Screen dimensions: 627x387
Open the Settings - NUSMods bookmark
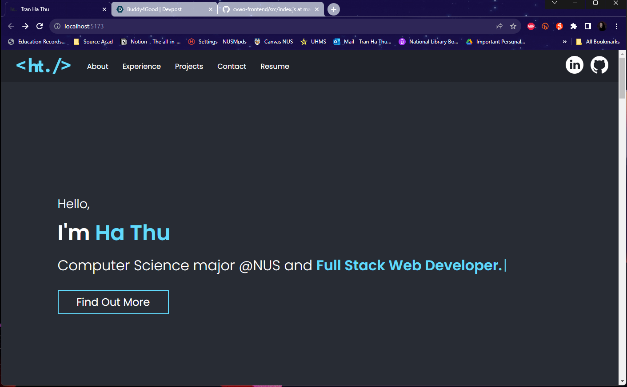click(217, 42)
